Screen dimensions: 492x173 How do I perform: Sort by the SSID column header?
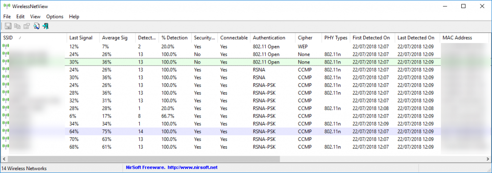(34, 38)
